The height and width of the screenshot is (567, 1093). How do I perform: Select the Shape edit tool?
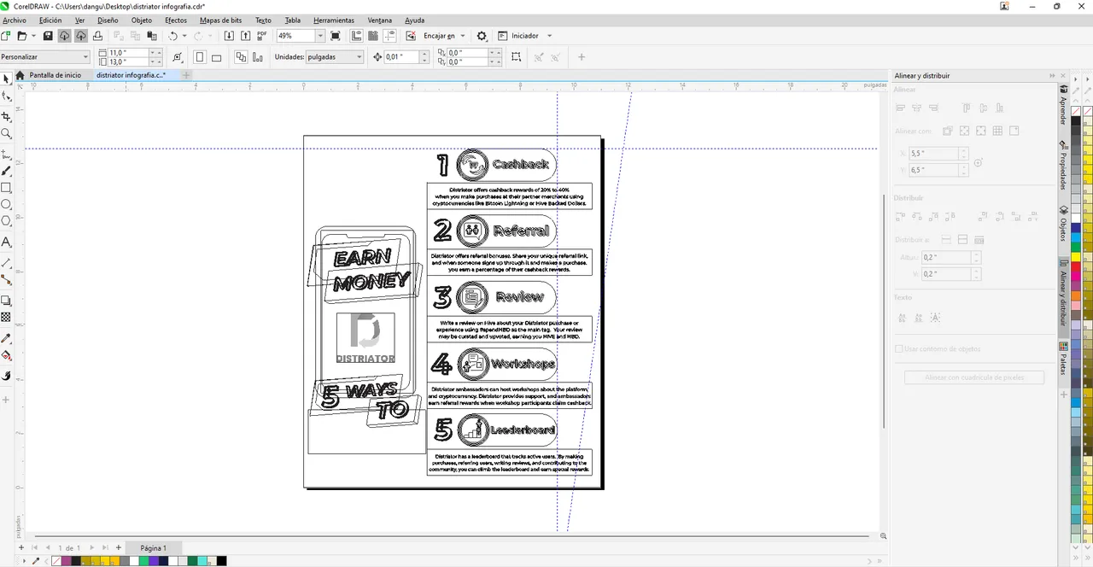coord(7,97)
